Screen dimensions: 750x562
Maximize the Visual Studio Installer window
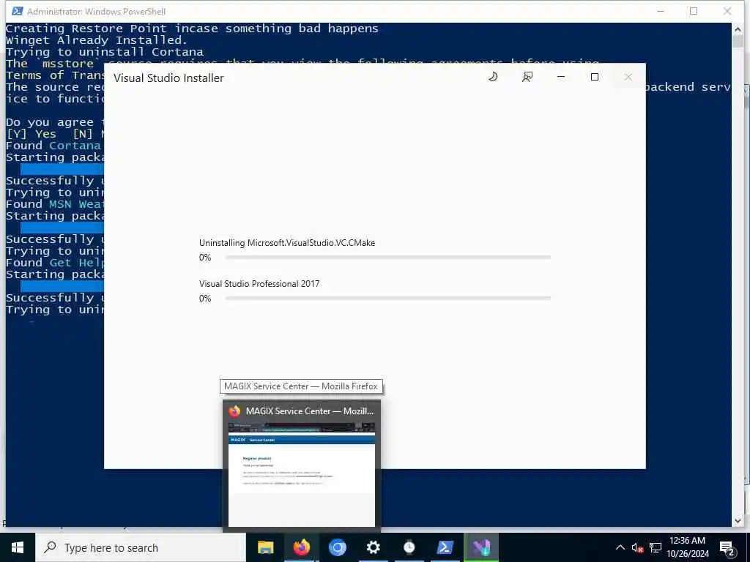(595, 77)
